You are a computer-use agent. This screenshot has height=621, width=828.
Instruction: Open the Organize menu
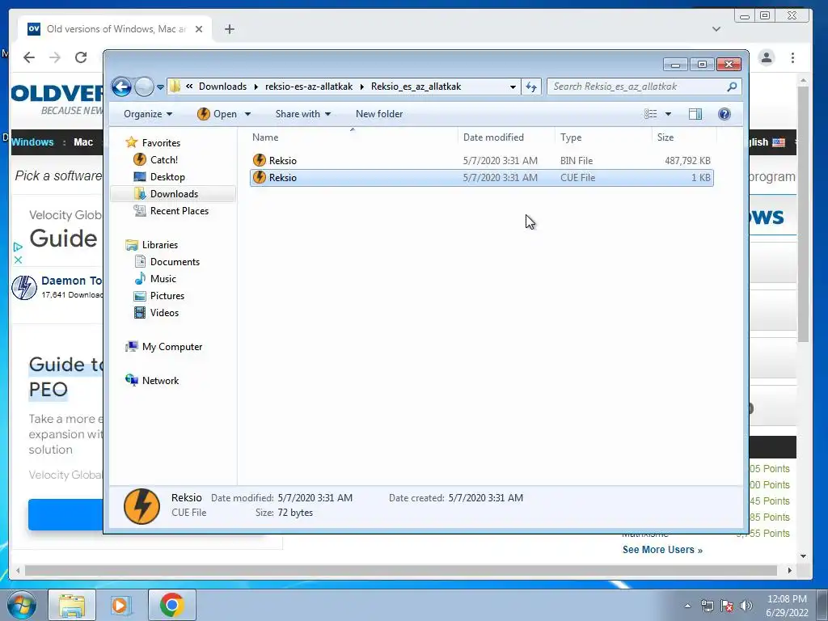[x=148, y=114]
